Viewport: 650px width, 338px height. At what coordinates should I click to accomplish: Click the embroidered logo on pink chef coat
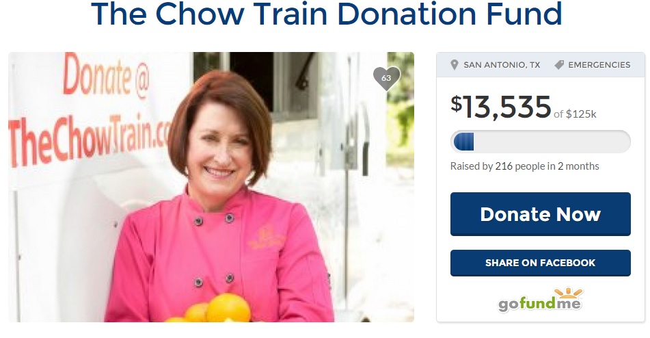267,237
